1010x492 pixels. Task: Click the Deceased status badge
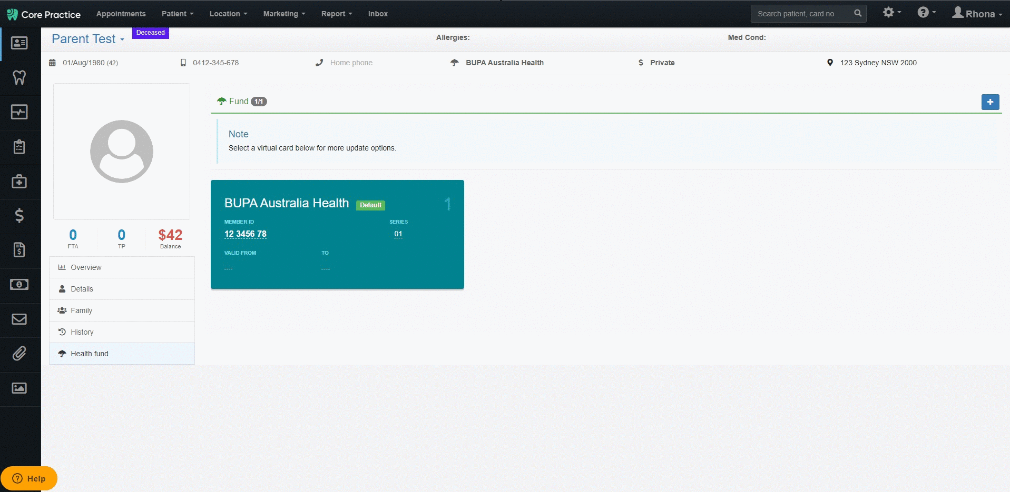tap(151, 33)
